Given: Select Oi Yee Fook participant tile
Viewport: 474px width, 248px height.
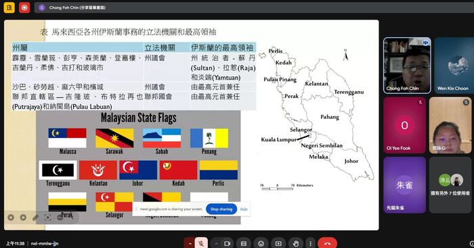Looking at the screenshot, I should [404, 125].
